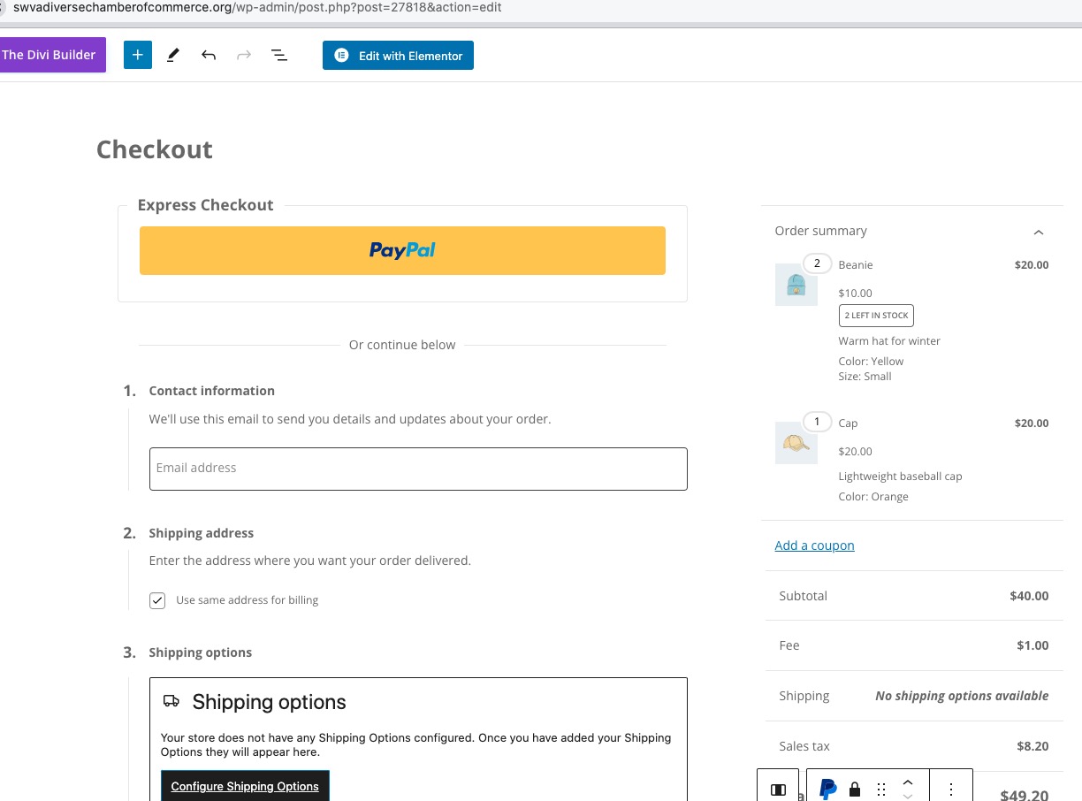Click 'Lightweight baseball cap' description
Image resolution: width=1082 pixels, height=801 pixels.
tap(900, 477)
